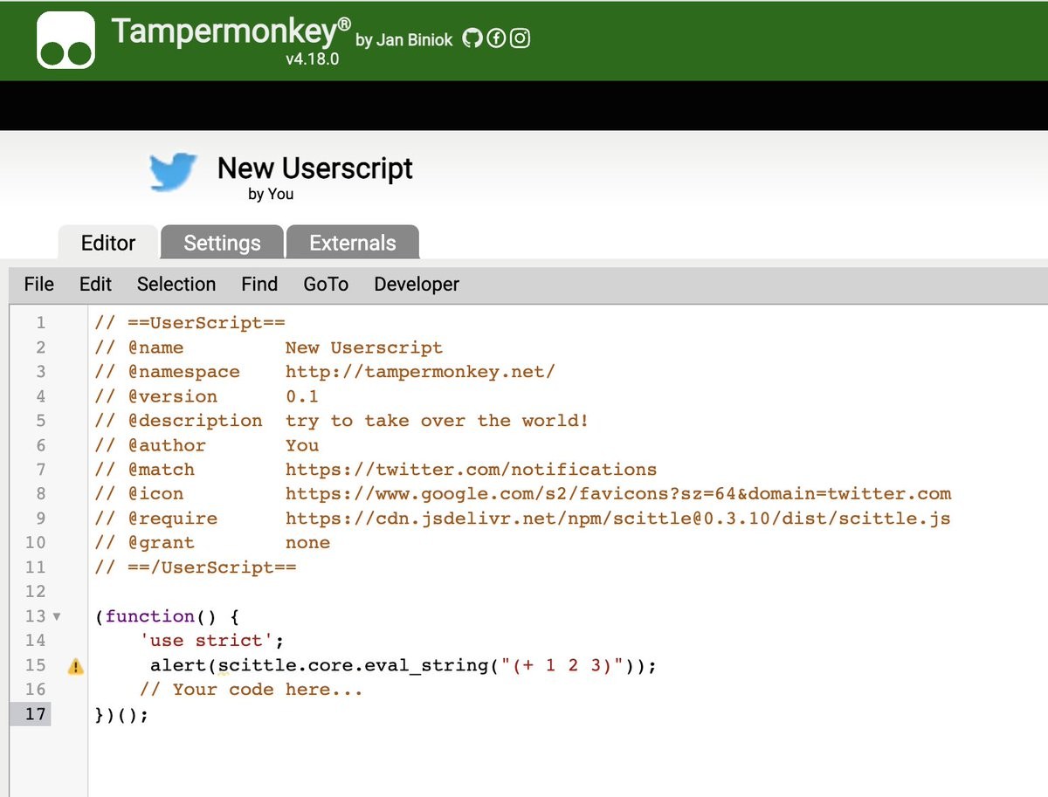Screen dimensions: 1048x797
Task: Click the '// ==/UserScript==' closing line
Action: pyautogui.click(x=196, y=567)
